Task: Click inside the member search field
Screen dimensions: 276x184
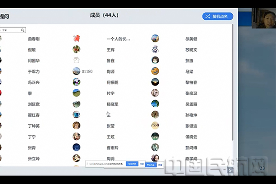Action: 11,30
